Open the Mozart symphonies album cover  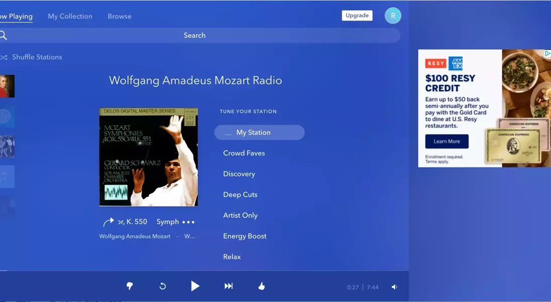point(148,157)
